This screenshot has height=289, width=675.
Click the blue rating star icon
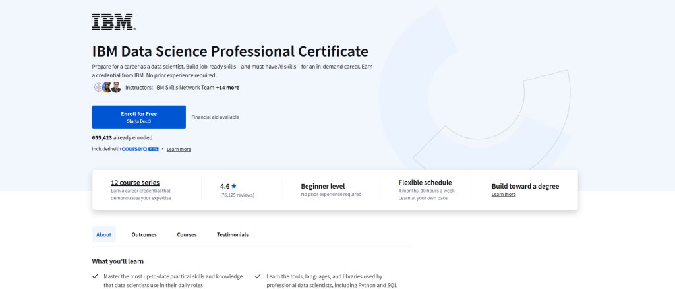234,187
